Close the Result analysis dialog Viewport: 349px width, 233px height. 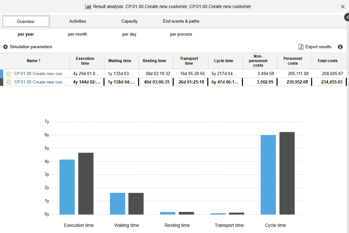343,6
